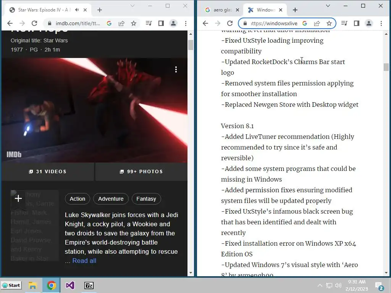Viewport: 391px width, 293px height.
Task: Toggle side panel in Windows X window
Action: (x=357, y=23)
